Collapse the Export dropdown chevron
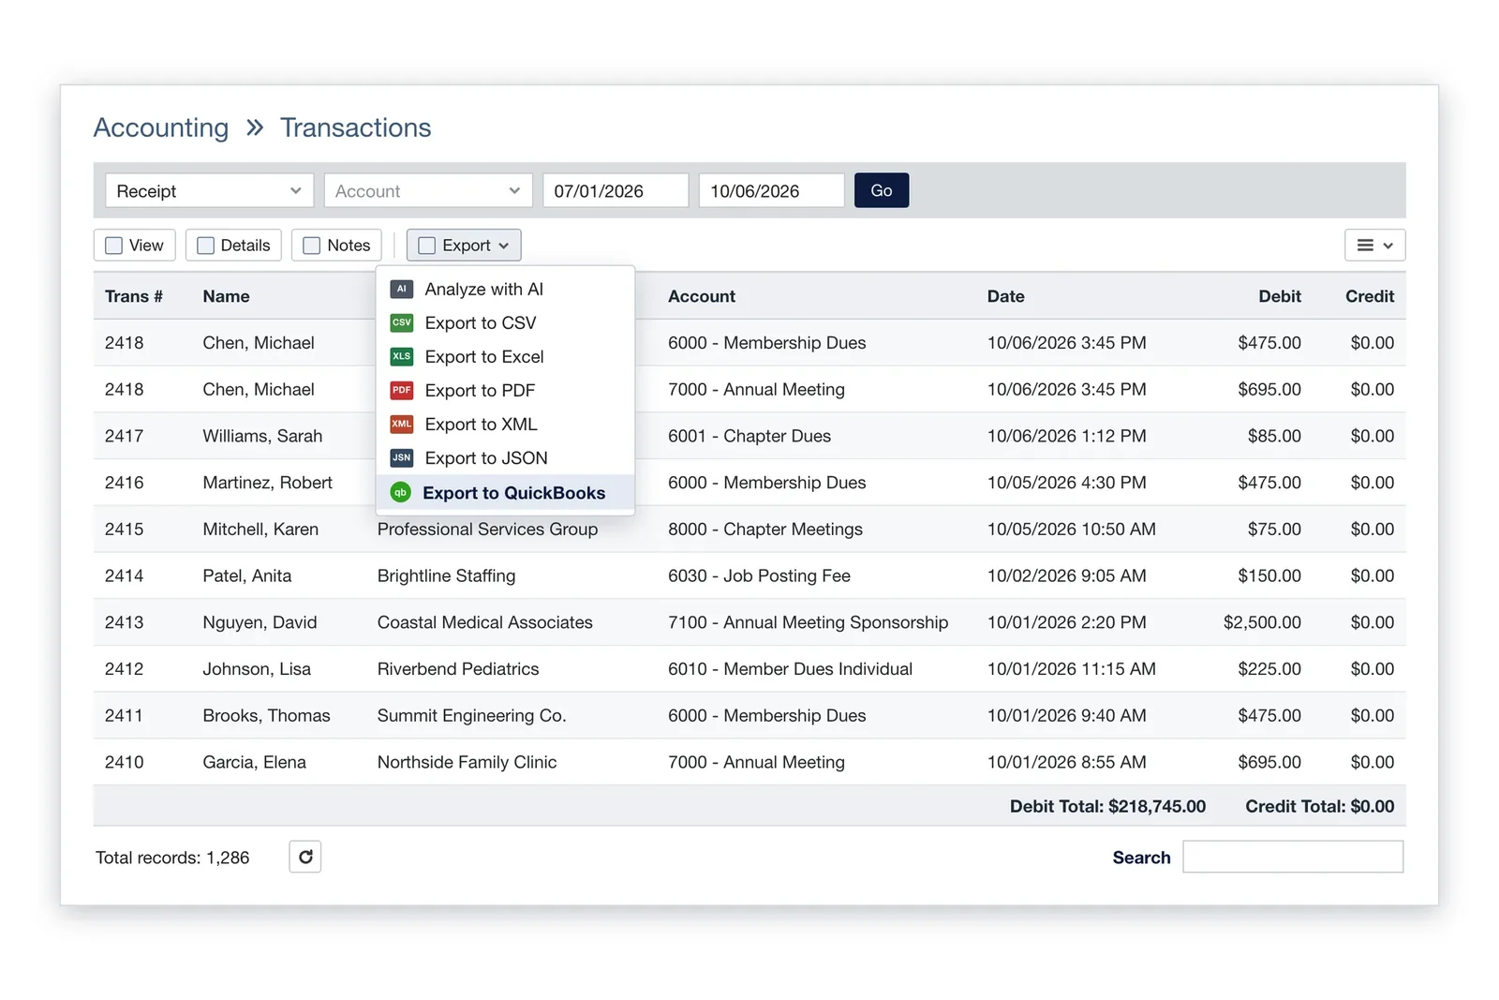 [504, 246]
